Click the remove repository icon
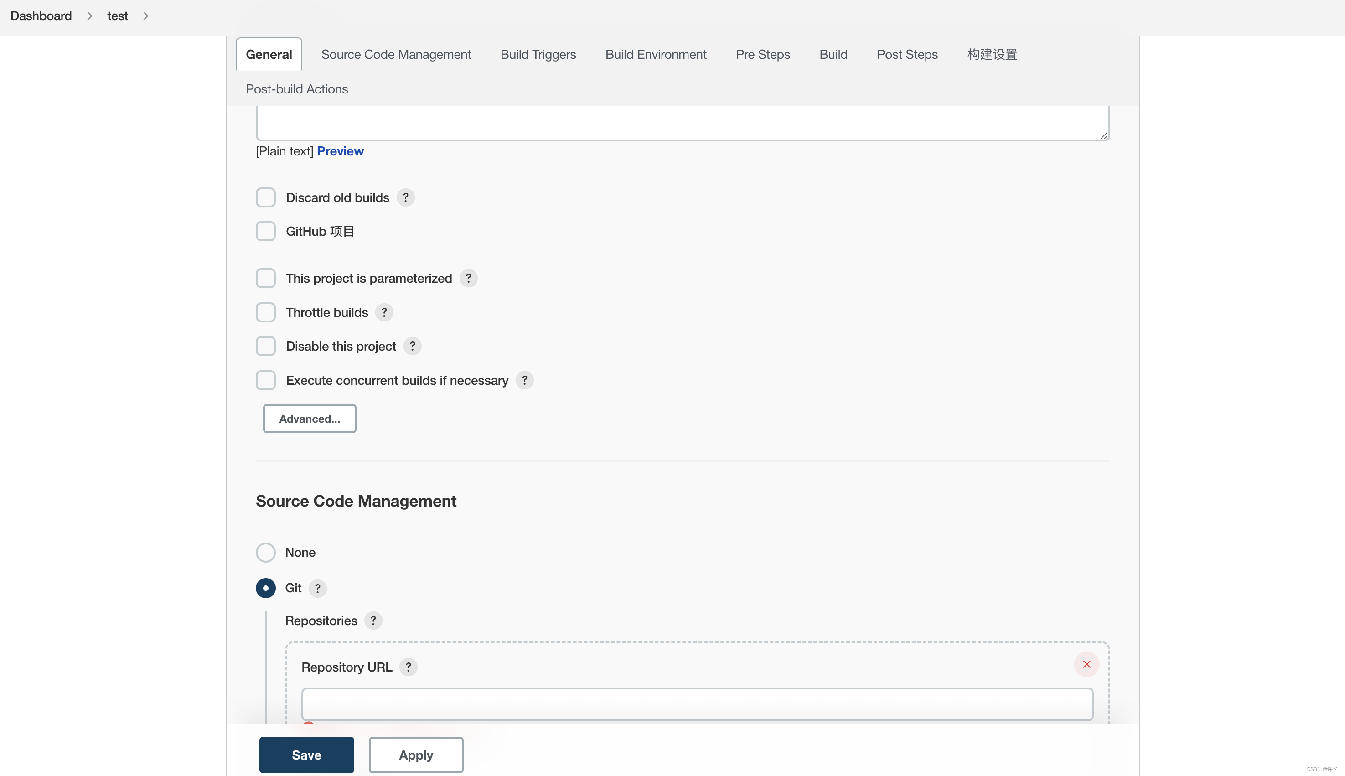This screenshot has height=776, width=1345. pos(1086,664)
